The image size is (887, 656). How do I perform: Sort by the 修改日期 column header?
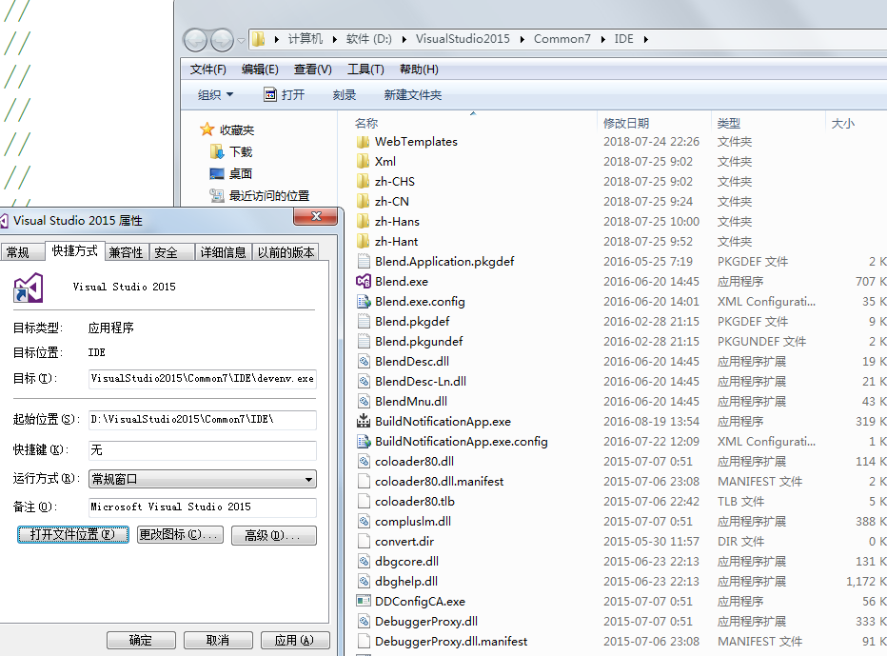point(625,123)
